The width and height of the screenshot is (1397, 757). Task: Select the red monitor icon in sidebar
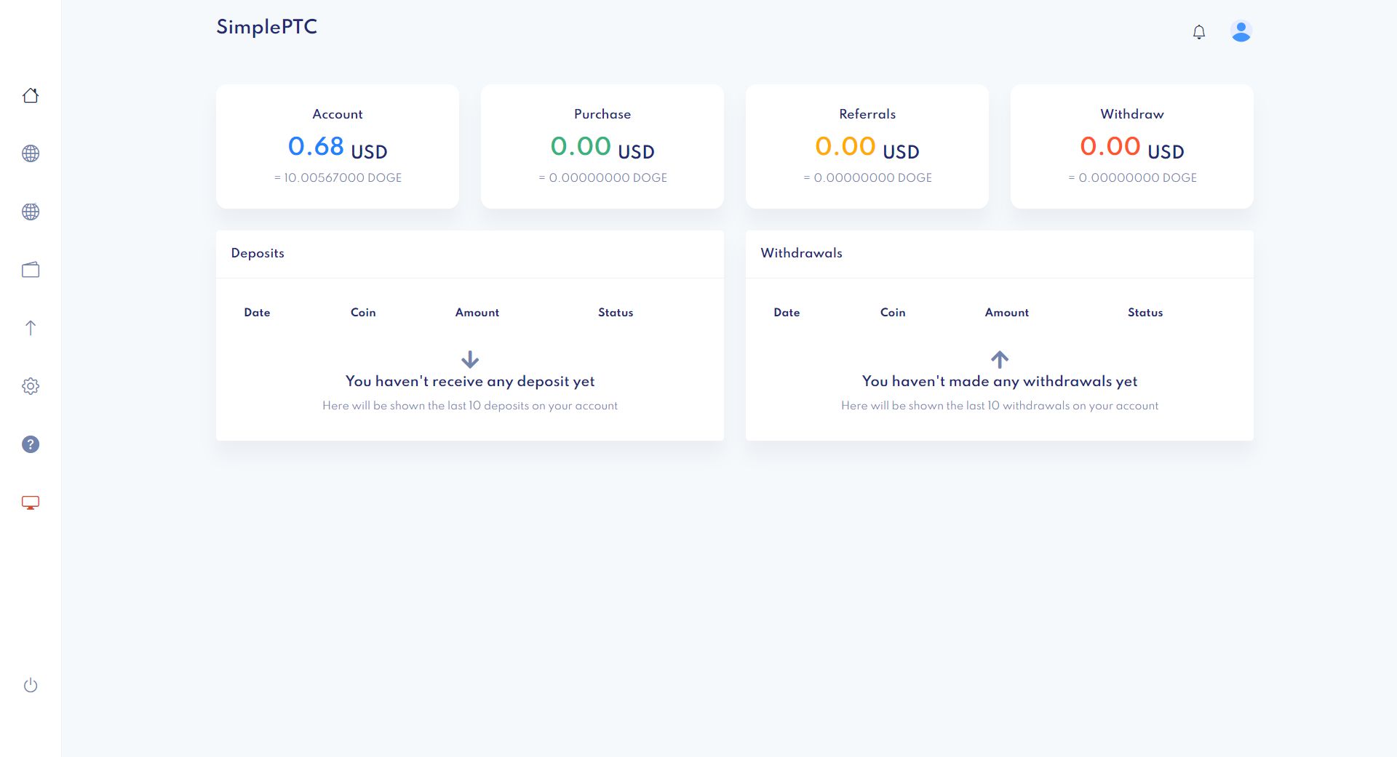click(x=31, y=502)
